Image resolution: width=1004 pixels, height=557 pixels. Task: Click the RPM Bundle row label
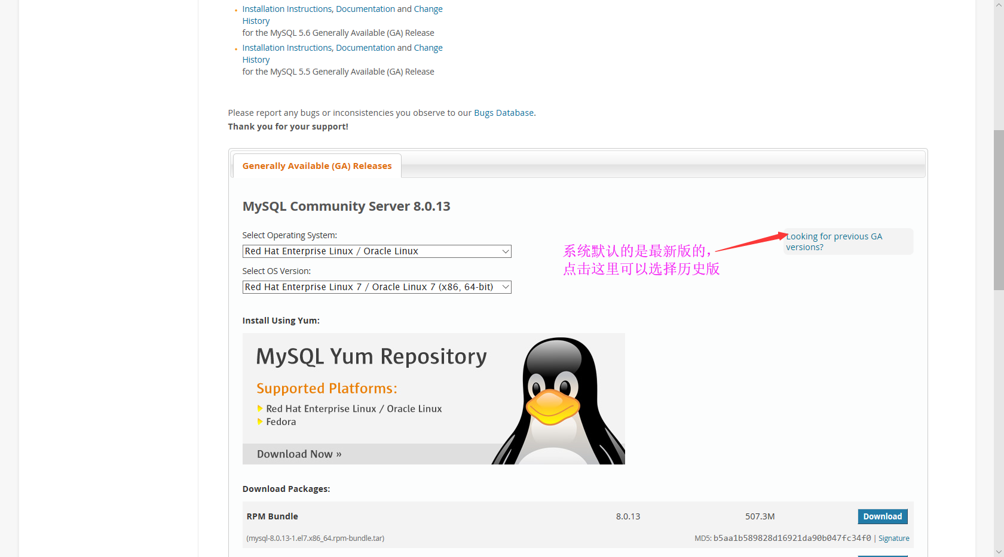272,516
